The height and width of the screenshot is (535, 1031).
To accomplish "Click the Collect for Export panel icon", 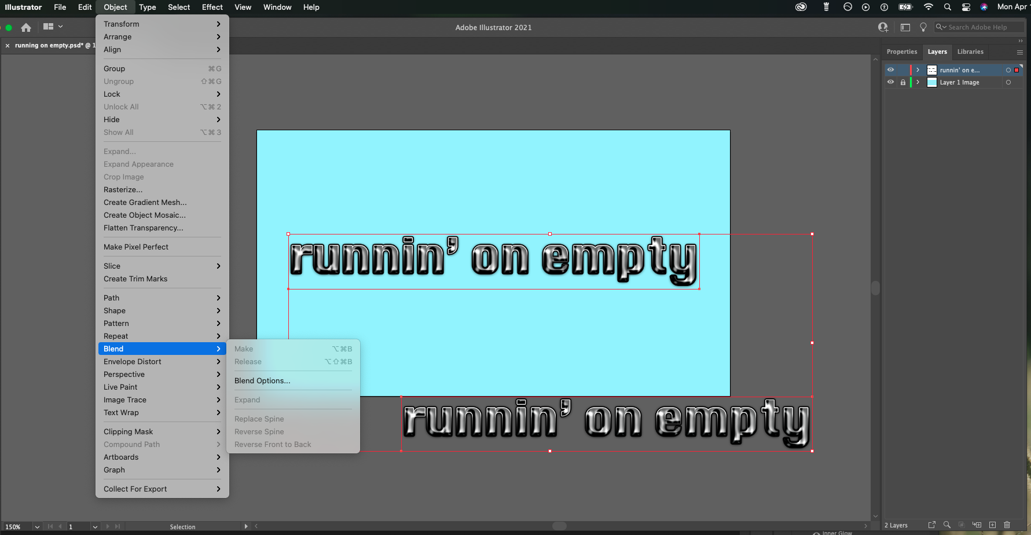I will pyautogui.click(x=932, y=525).
